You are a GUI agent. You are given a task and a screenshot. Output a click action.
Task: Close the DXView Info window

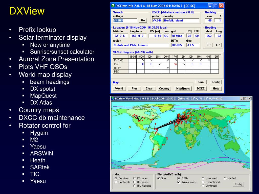point(221,6)
